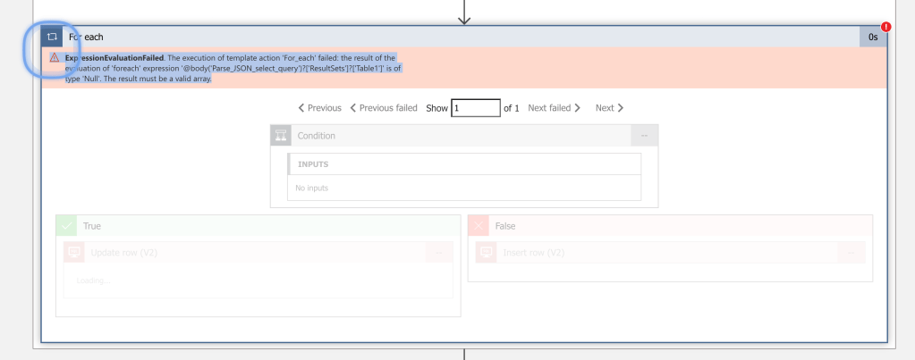The width and height of the screenshot is (915, 360).
Task: Click the Condition duration placeholder
Action: tap(644, 136)
